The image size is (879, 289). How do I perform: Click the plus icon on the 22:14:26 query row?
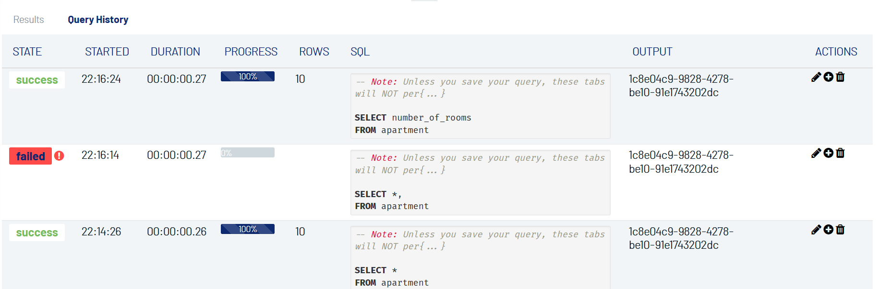coord(829,230)
